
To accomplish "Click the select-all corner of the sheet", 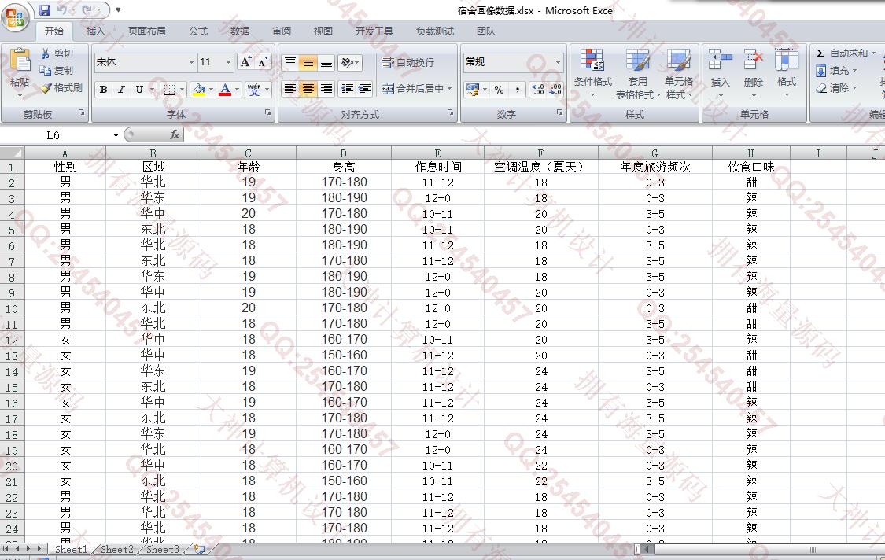I will 13,153.
